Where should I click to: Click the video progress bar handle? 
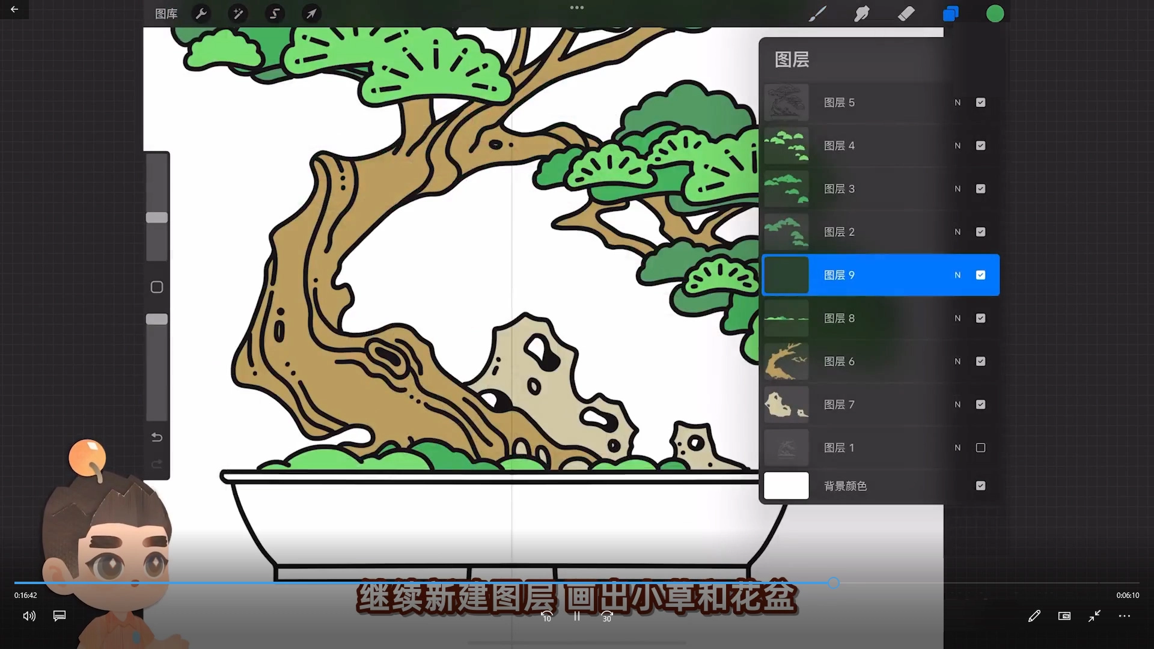tap(833, 583)
